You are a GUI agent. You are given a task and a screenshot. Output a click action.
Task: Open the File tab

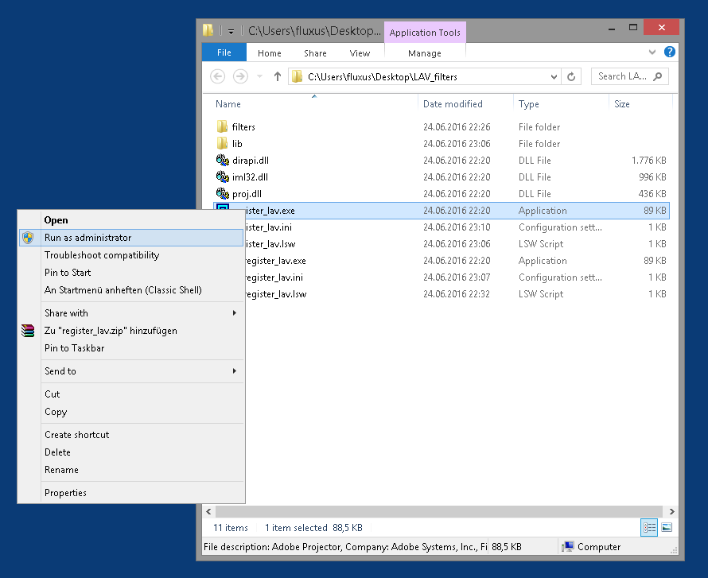click(224, 53)
